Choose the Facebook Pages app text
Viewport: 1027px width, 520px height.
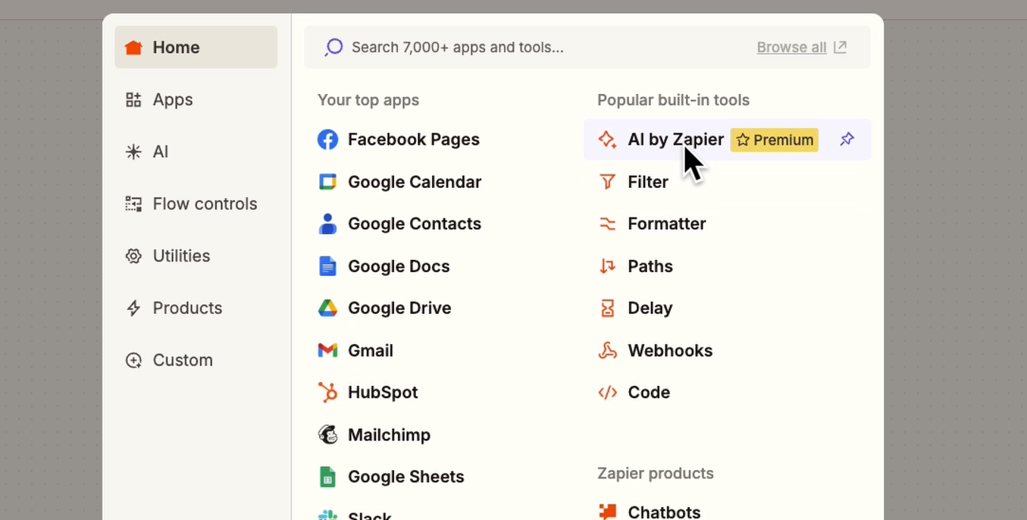(x=414, y=139)
